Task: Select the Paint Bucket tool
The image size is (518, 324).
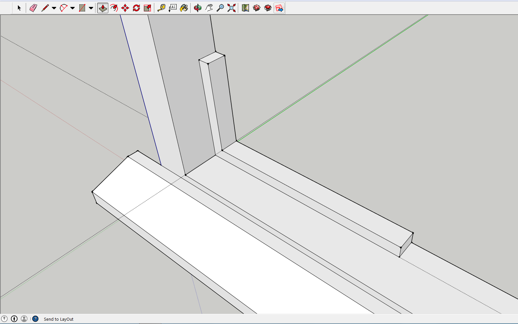Action: (x=184, y=8)
